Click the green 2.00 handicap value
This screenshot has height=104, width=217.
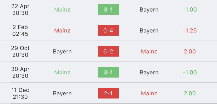point(190,93)
